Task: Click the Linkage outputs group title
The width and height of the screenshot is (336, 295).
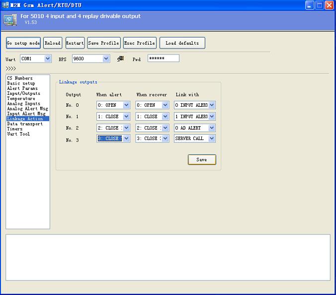Action: (78, 82)
